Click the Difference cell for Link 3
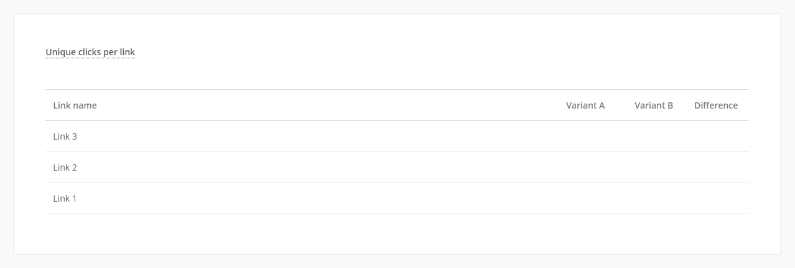 coord(715,136)
